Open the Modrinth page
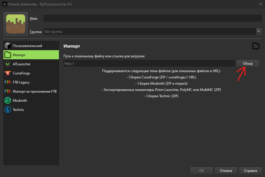Image resolution: width=265 pixels, height=177 pixels. point(31,101)
